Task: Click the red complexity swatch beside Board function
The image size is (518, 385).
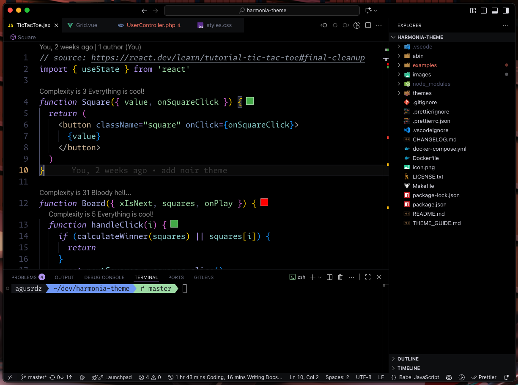Action: click(264, 203)
